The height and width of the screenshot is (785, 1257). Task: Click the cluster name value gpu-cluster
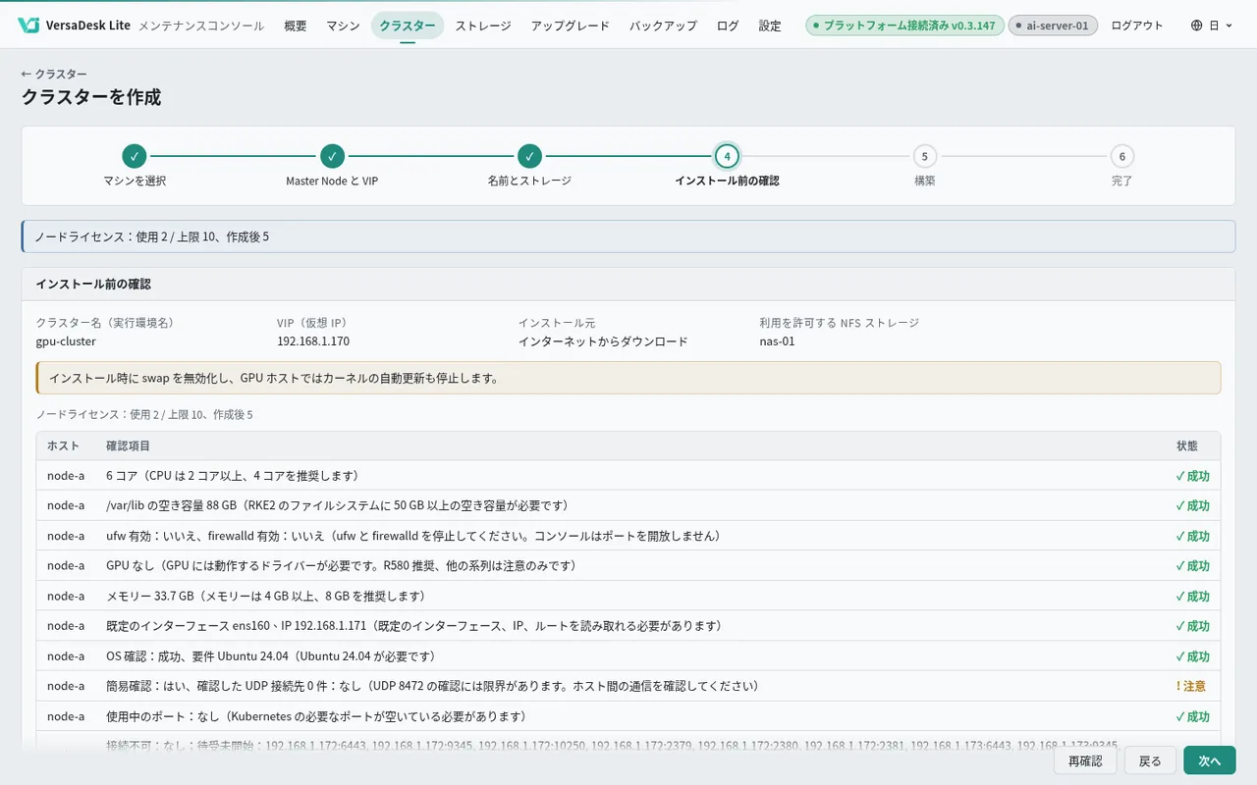[66, 341]
